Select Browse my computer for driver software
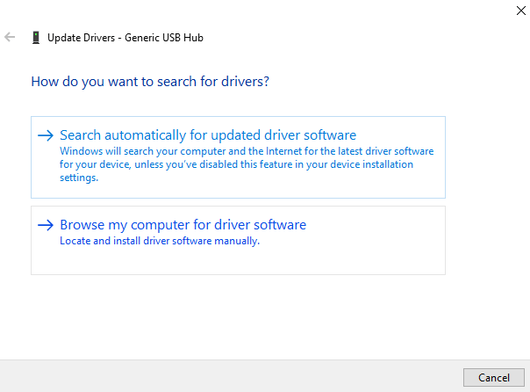 coord(183,225)
